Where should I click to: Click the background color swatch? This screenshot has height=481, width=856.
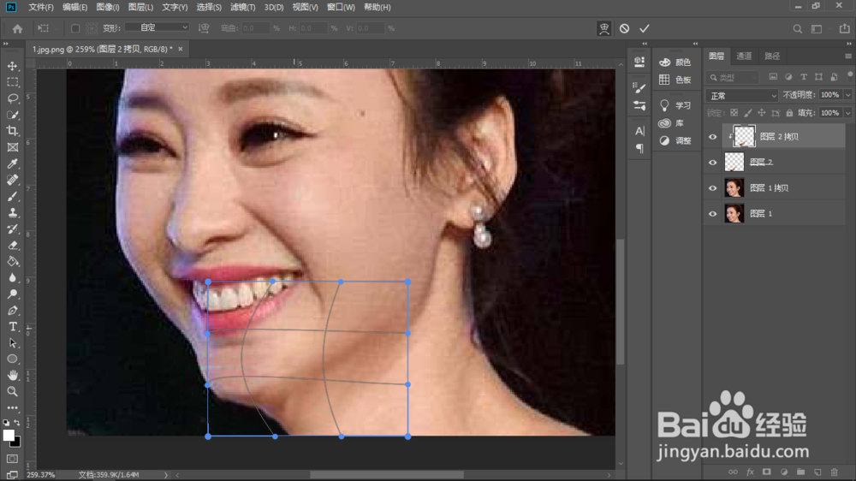[x=17, y=442]
